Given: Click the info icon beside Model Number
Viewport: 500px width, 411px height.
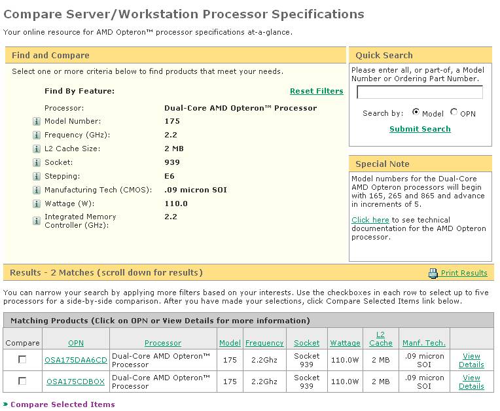Looking at the screenshot, I should 37,122.
